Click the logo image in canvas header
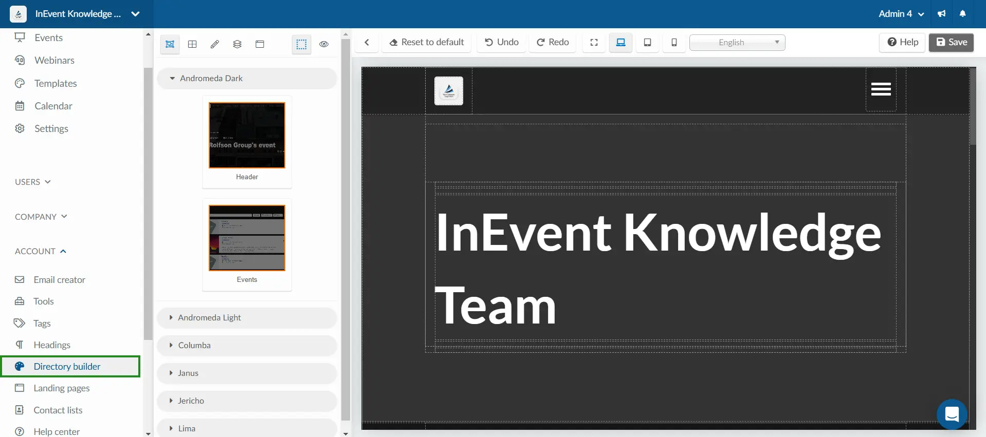The height and width of the screenshot is (437, 986). pos(449,91)
